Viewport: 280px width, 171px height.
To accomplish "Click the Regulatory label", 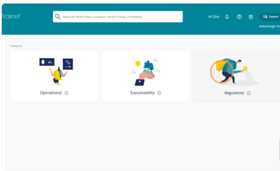I will coord(234,93).
